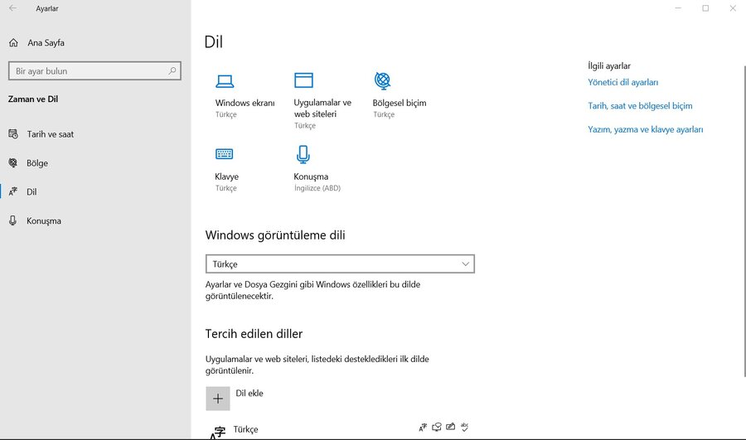The width and height of the screenshot is (746, 440).
Task: Open Yazım, yazma ve klavye ayarları link
Action: 645,129
